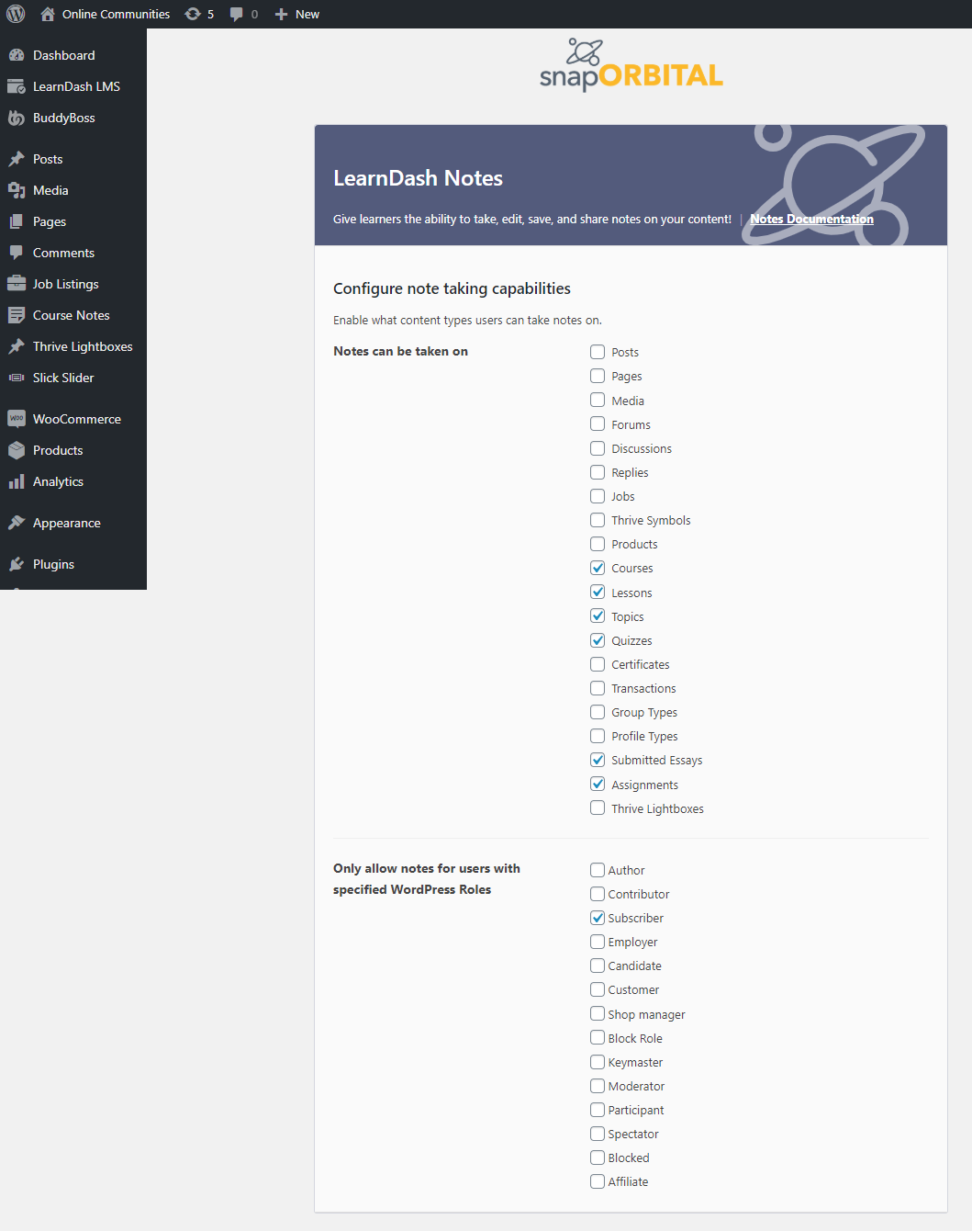Image resolution: width=972 pixels, height=1231 pixels.
Task: Enable notes on Posts checkbox
Action: click(598, 352)
